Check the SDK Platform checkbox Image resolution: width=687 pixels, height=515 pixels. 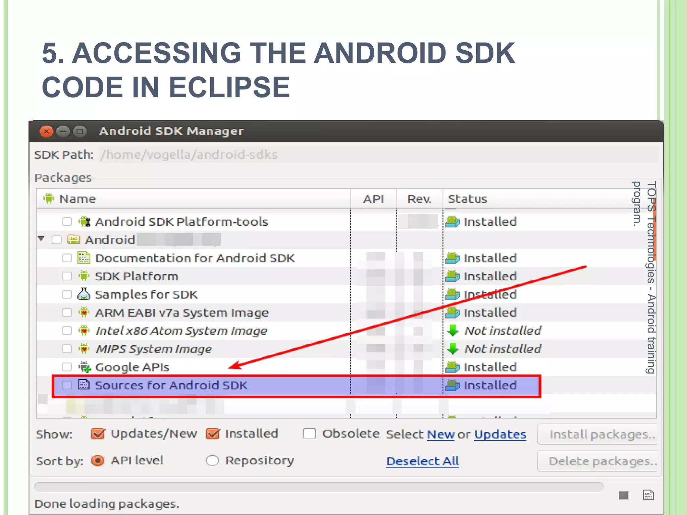point(67,276)
